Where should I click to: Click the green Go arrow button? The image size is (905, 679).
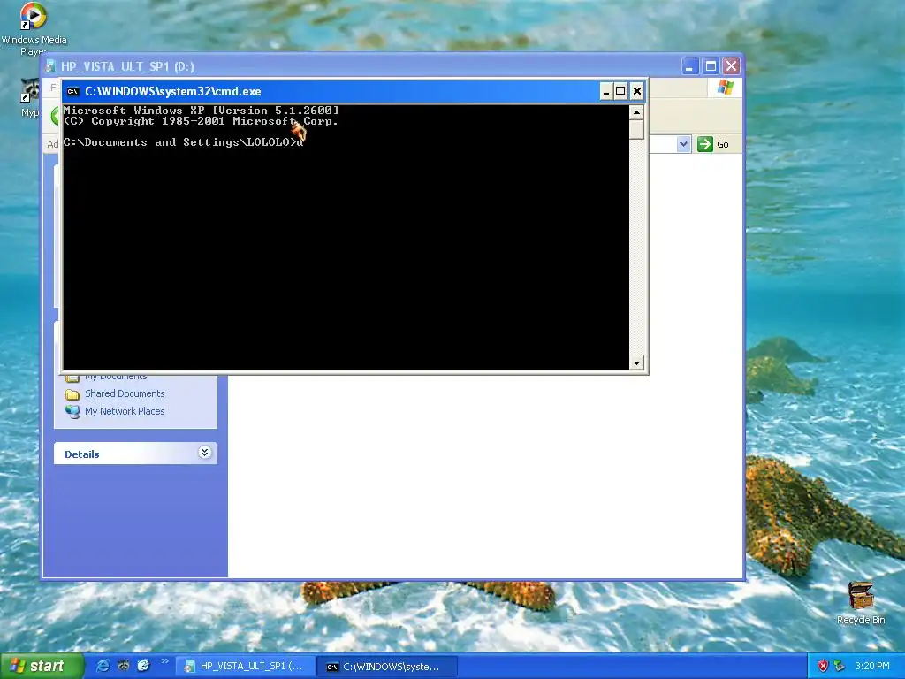pos(704,144)
